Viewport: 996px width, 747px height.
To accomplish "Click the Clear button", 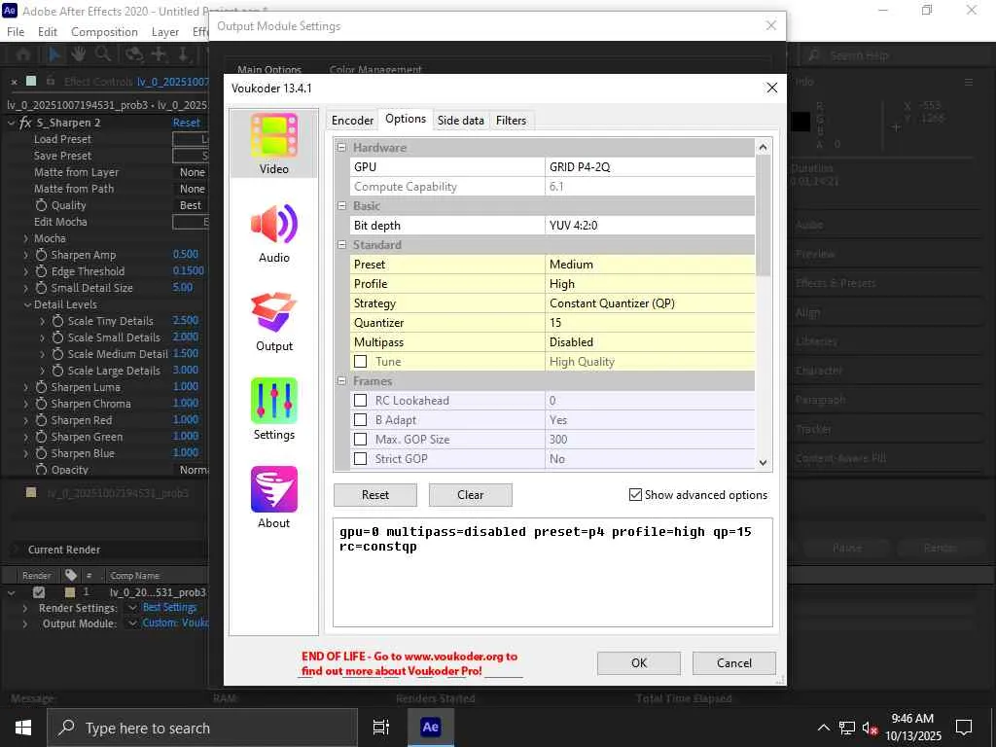I will pyautogui.click(x=471, y=495).
